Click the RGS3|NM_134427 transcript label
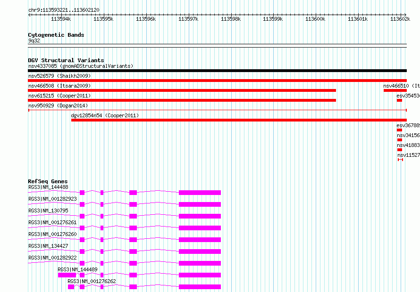This screenshot has height=292, width=420. [x=48, y=246]
